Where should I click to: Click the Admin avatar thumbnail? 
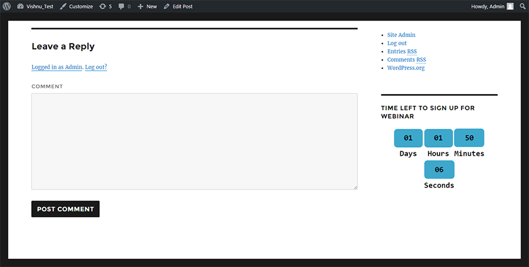(510, 6)
